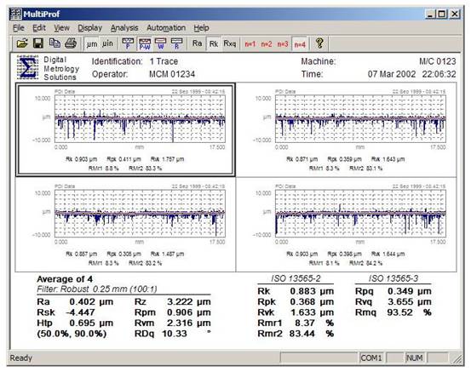Click the MultiProf title bar app icon
This screenshot has height=372, width=471.
tap(16, 14)
